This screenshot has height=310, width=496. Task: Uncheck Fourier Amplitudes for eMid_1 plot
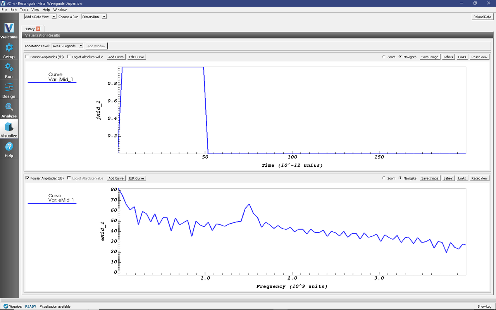coord(27,178)
